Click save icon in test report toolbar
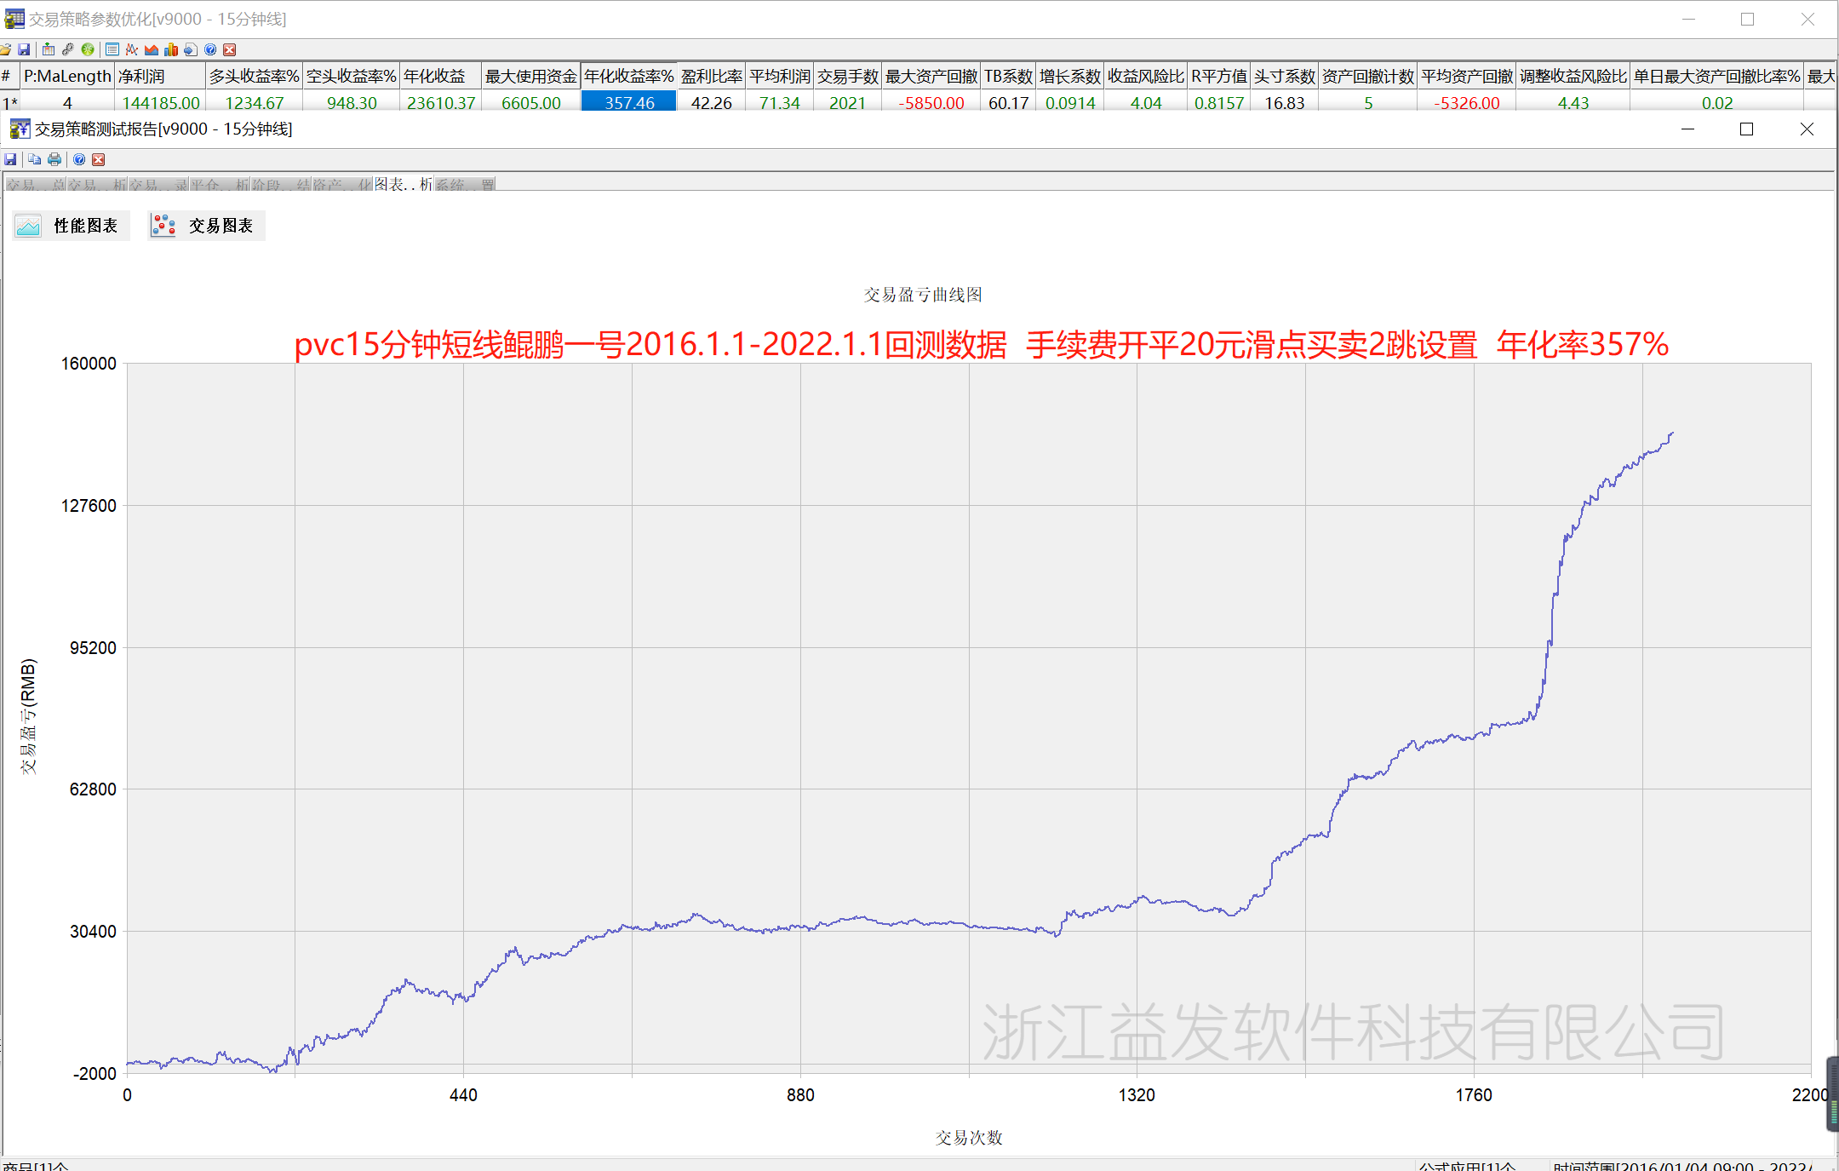 coord(10,159)
